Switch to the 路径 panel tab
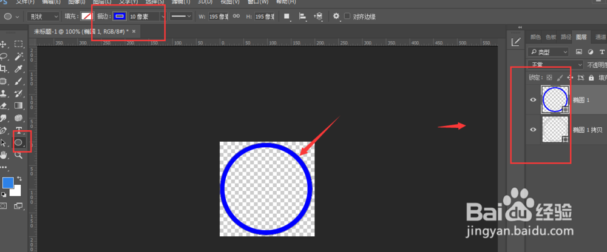607x252 pixels. click(x=566, y=37)
